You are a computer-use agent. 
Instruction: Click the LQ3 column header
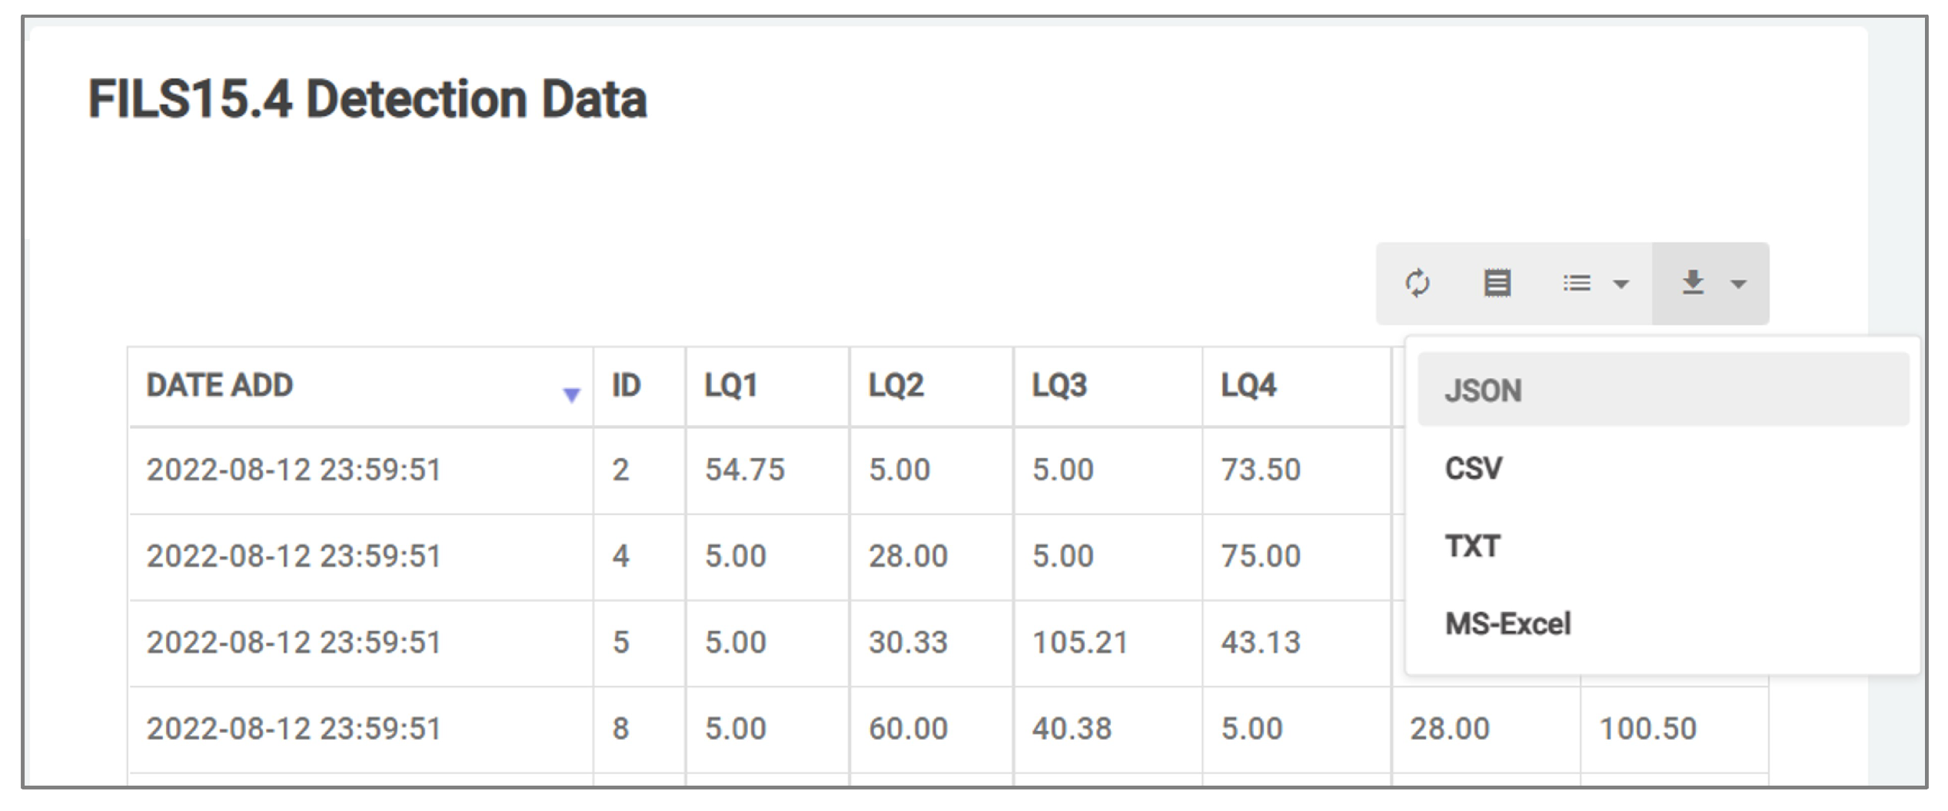pyautogui.click(x=1059, y=385)
